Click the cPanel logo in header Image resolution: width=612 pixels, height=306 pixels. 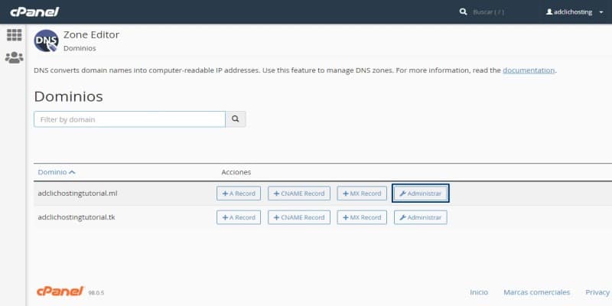click(x=34, y=11)
